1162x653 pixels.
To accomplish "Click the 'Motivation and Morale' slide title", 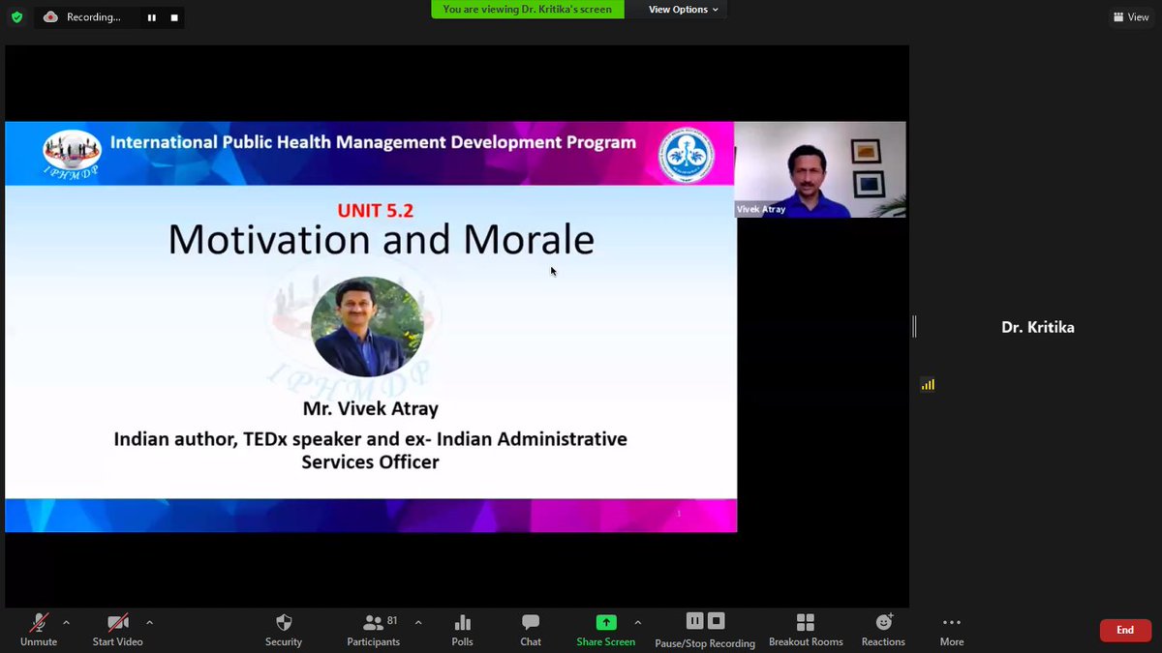I will tap(381, 239).
